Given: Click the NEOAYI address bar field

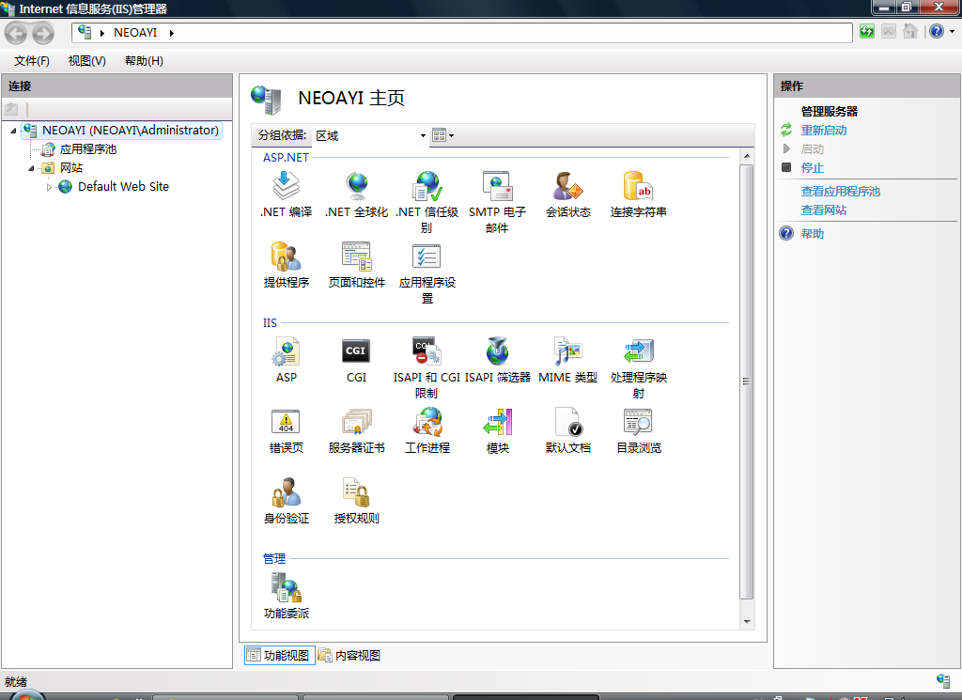Looking at the screenshot, I should click(461, 33).
